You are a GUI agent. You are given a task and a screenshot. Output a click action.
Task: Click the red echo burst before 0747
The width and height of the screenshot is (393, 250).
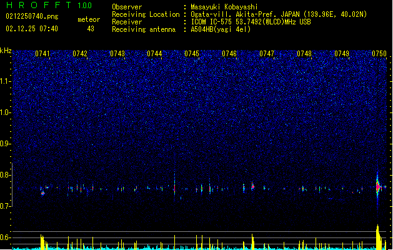tap(252, 186)
